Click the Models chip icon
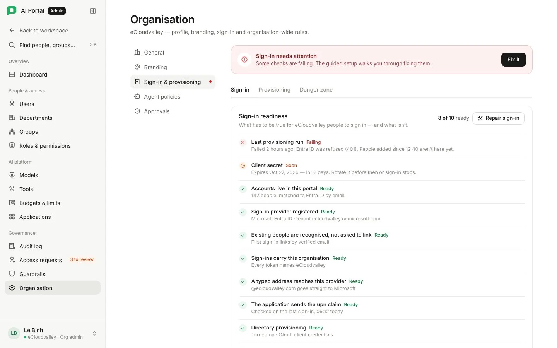 pyautogui.click(x=12, y=175)
